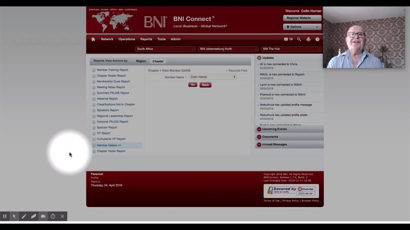Open the Browser Policy link
410x230 pixels.
pos(310,201)
